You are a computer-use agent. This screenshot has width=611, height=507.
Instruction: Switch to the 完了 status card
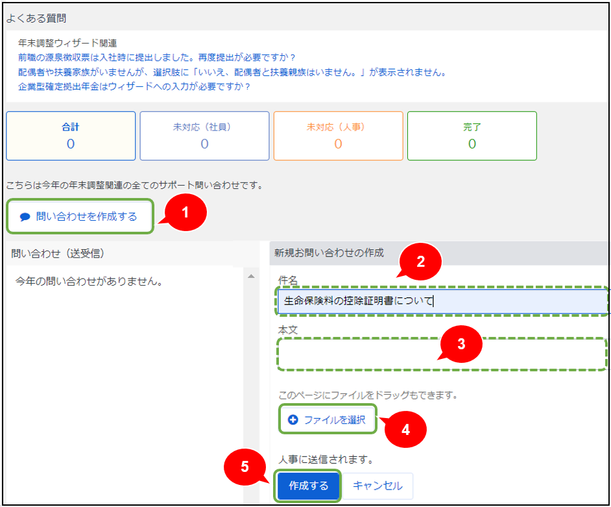[x=472, y=136]
